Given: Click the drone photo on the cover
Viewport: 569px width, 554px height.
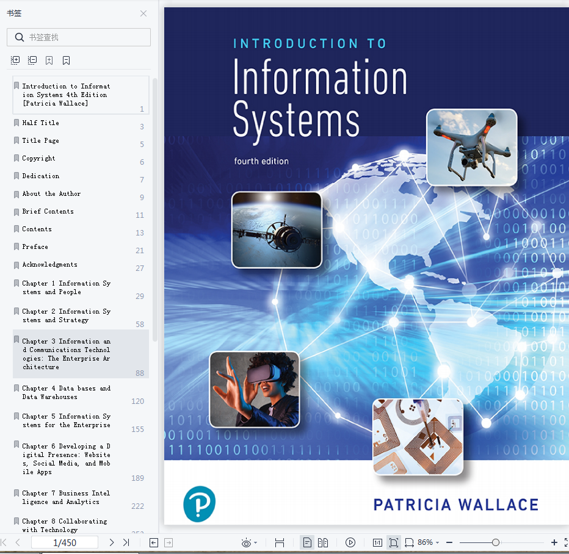Looking at the screenshot, I should (x=472, y=147).
